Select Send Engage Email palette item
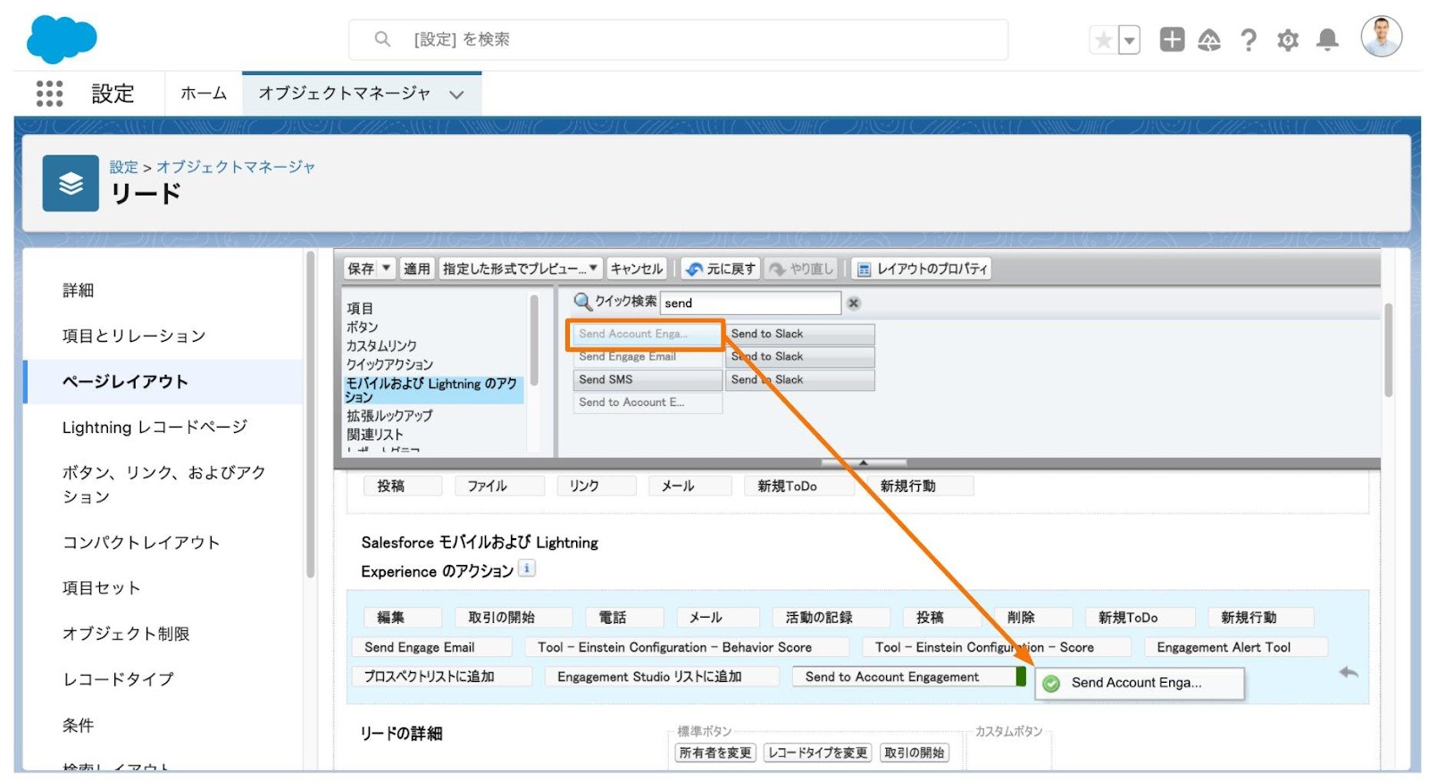This screenshot has width=1429, height=781. click(x=648, y=357)
